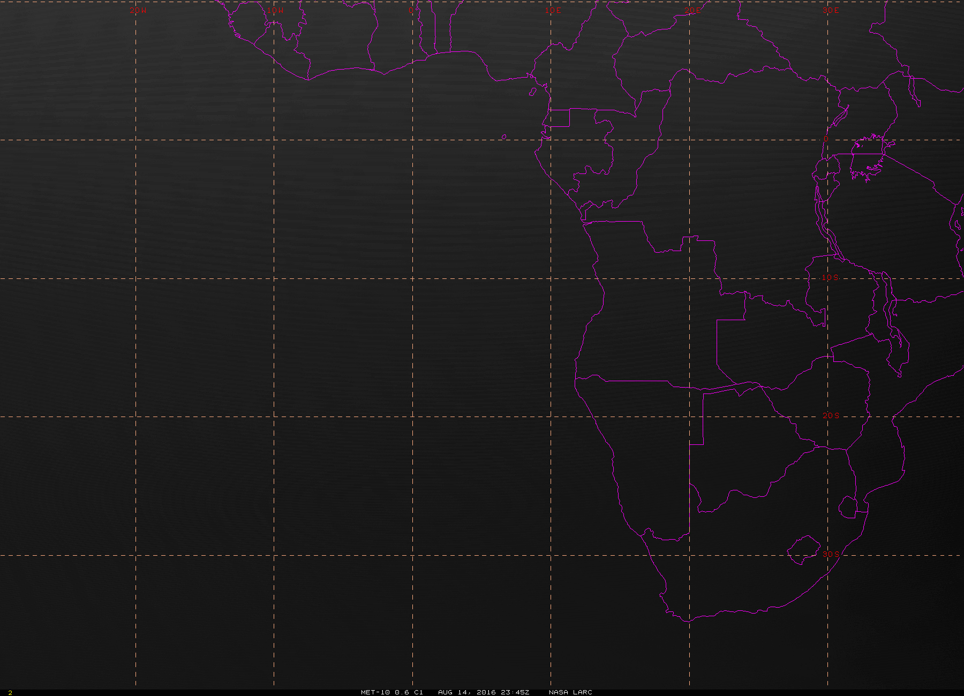Screen dimensions: 964x696
Task: Click inside the small Swaziland outline
Action: click(x=848, y=507)
